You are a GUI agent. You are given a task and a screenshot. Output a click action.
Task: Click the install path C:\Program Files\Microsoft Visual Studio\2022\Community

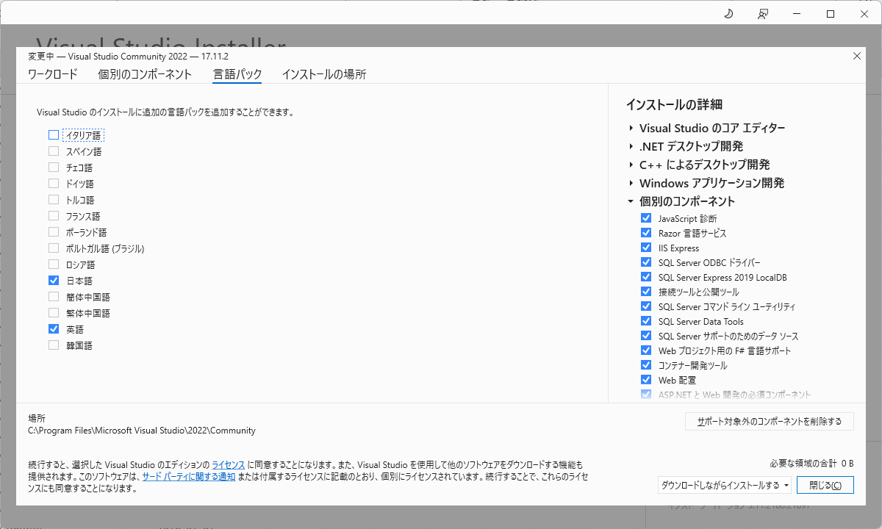[142, 431]
